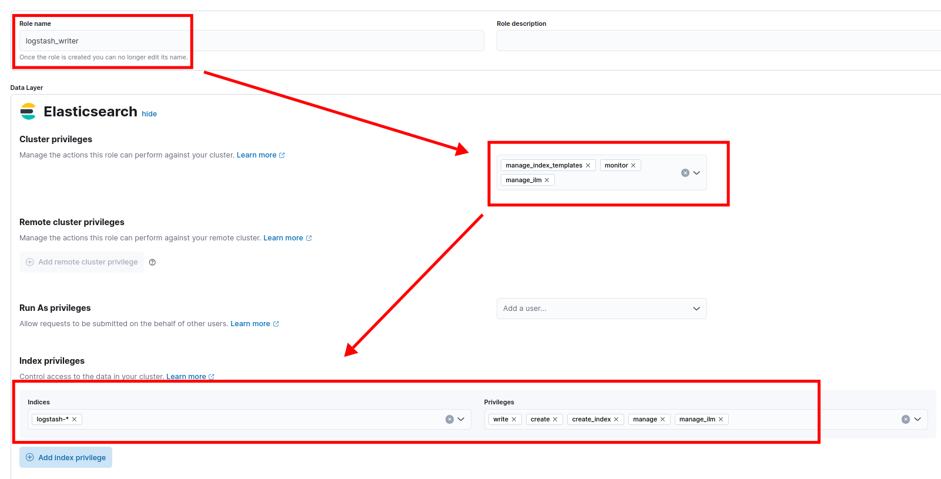The image size is (941, 479).
Task: Remove the monitor cluster privilege tag
Action: (633, 166)
